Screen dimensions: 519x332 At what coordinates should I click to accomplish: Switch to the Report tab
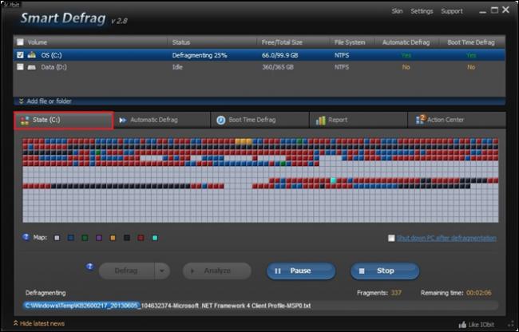[359, 120]
